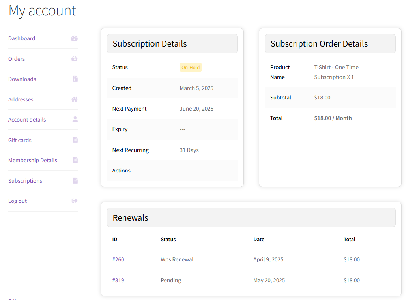This screenshot has height=300, width=417.
Task: Select Gift cards menu item
Action: click(20, 140)
